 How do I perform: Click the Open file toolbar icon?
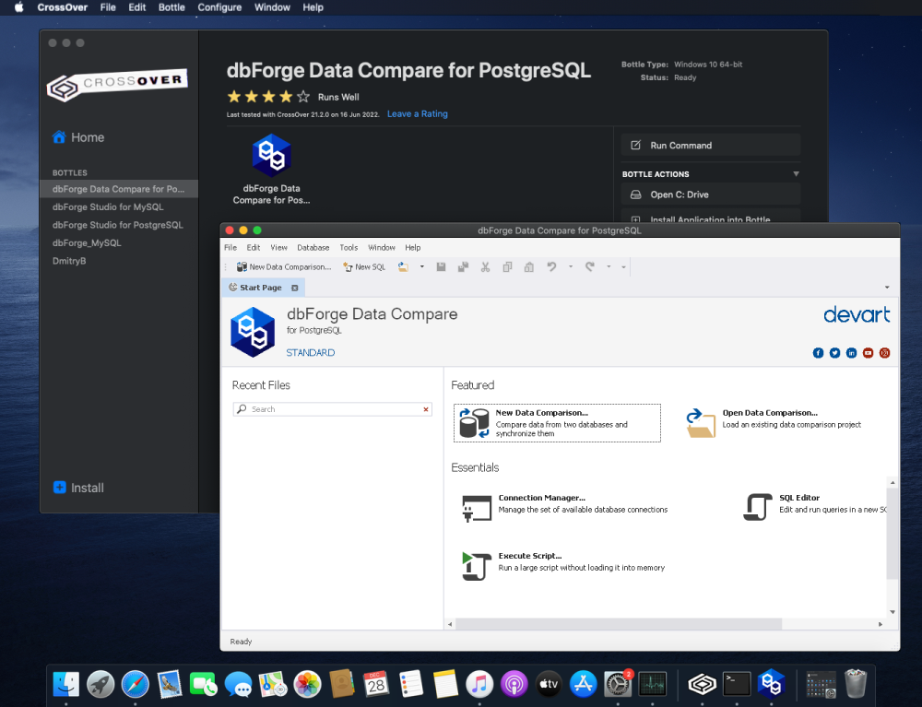tap(404, 266)
